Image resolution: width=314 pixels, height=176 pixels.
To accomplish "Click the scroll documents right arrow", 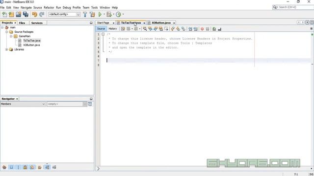I will pyautogui.click(x=303, y=22).
